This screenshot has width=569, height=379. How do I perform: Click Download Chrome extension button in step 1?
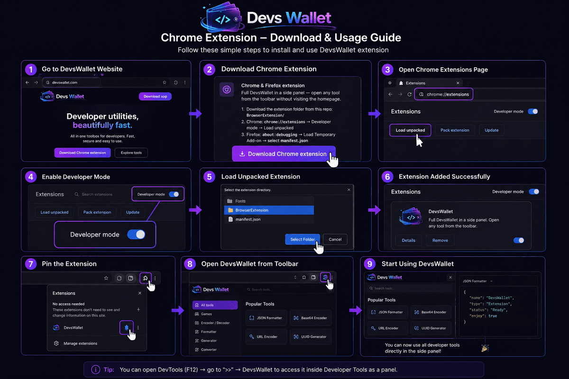(83, 153)
